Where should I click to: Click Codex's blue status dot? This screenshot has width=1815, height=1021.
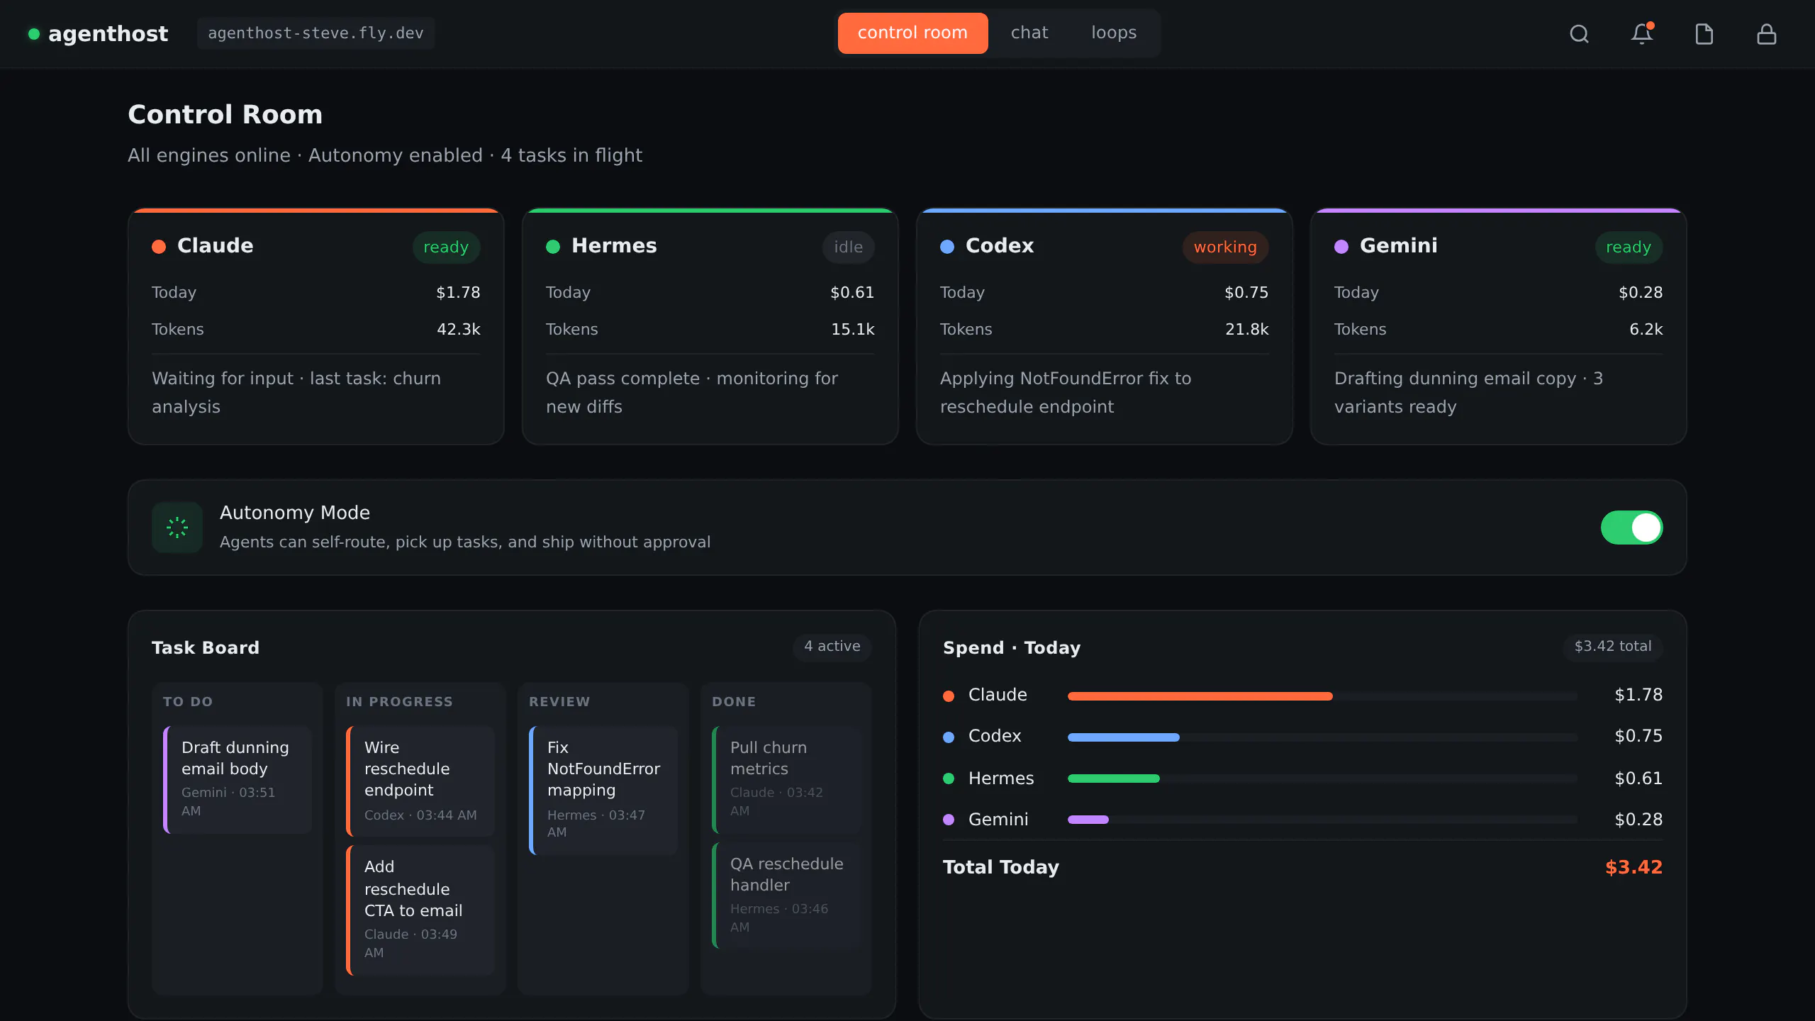click(x=947, y=246)
